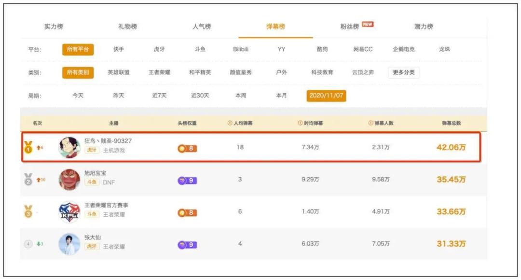
Task: Open the 粉丝榜 tab marked NEW
Action: pyautogui.click(x=350, y=27)
